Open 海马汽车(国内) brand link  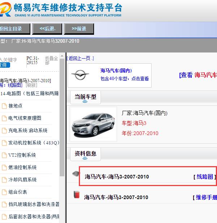coord(116,71)
